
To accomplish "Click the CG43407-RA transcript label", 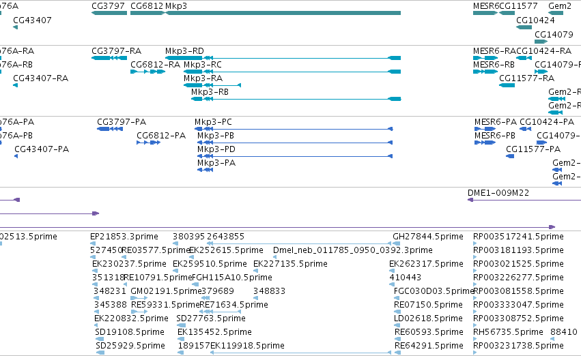I will tap(41, 78).
